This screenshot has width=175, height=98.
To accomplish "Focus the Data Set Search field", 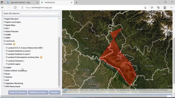I will 39,13.
